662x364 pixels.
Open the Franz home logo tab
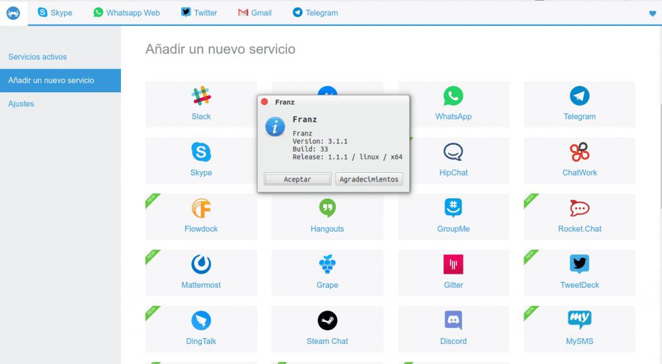(14, 12)
